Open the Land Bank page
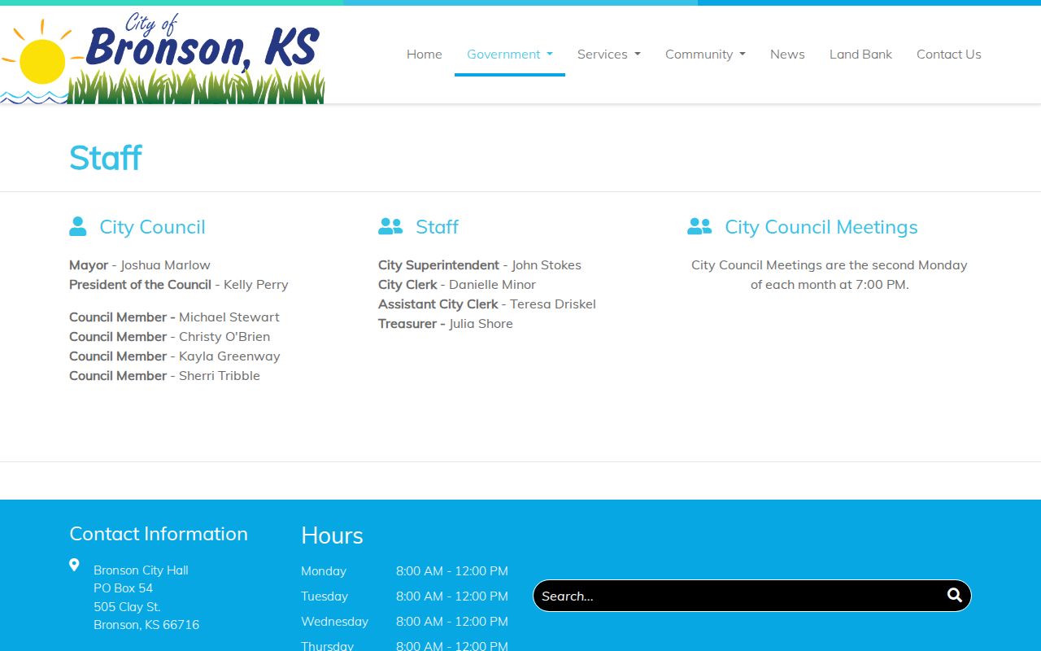 pyautogui.click(x=860, y=54)
